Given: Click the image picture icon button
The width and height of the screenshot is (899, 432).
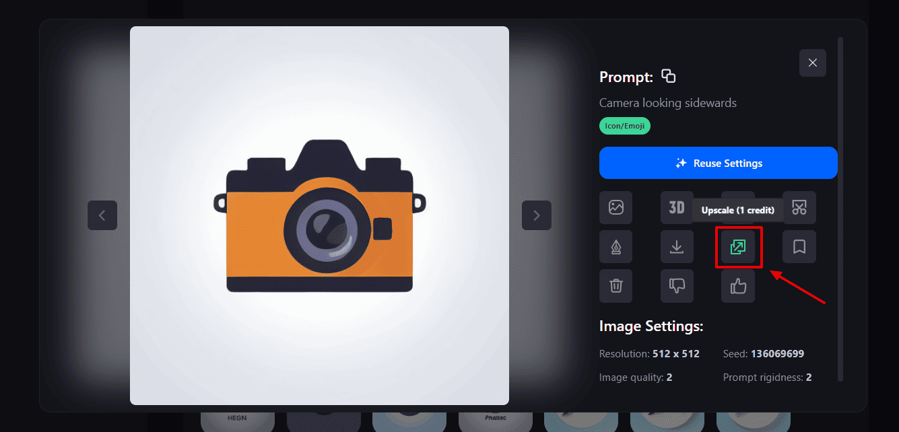Looking at the screenshot, I should pyautogui.click(x=615, y=208).
